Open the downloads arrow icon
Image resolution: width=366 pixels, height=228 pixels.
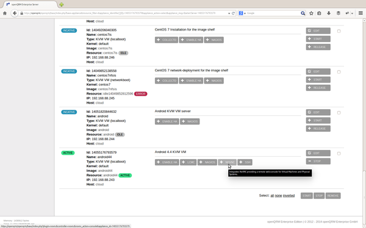329,13
